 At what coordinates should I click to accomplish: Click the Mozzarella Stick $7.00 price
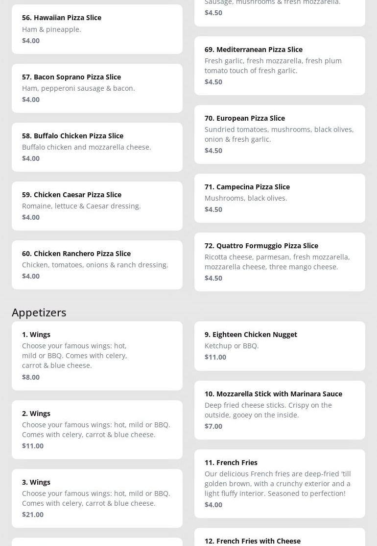coord(213,426)
